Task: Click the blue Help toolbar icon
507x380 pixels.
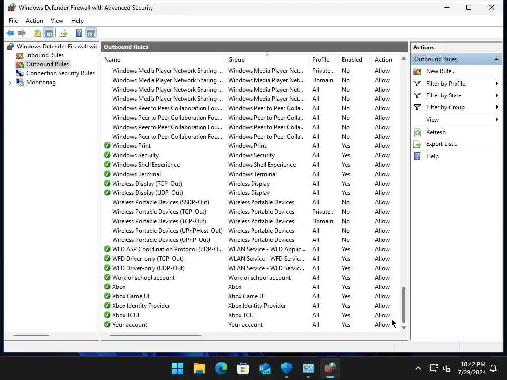Action: click(79, 33)
